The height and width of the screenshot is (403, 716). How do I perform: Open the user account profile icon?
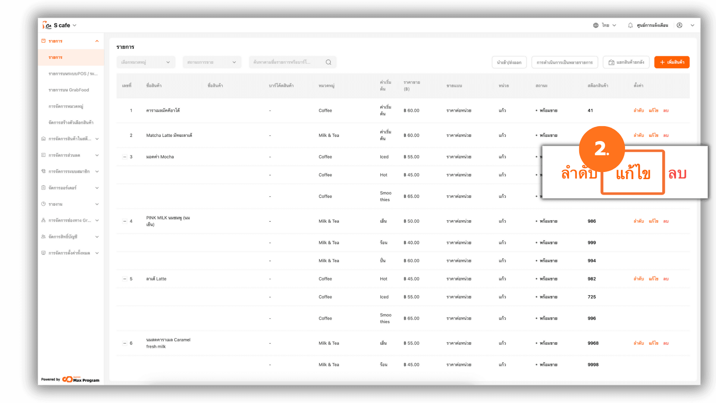[679, 25]
